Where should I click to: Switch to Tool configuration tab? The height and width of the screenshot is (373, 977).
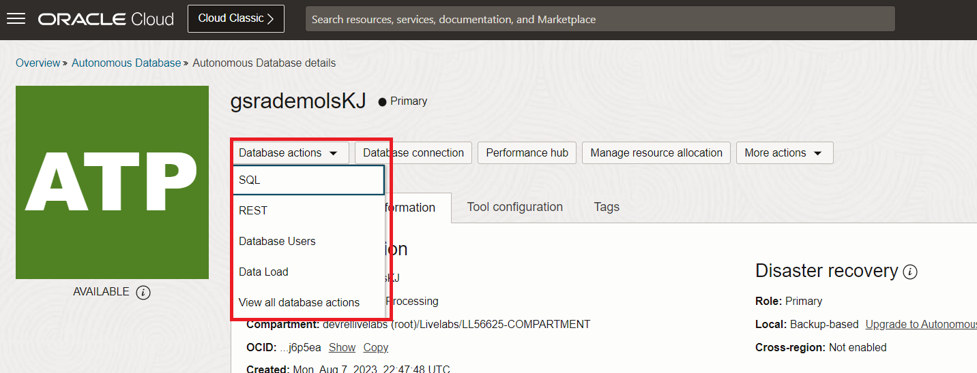pos(515,207)
